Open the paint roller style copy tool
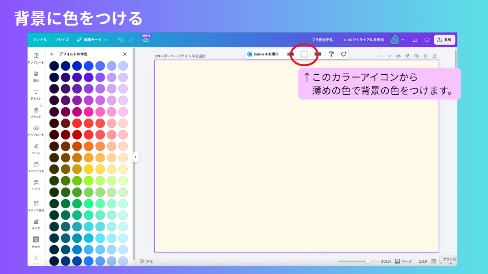 pyautogui.click(x=331, y=54)
